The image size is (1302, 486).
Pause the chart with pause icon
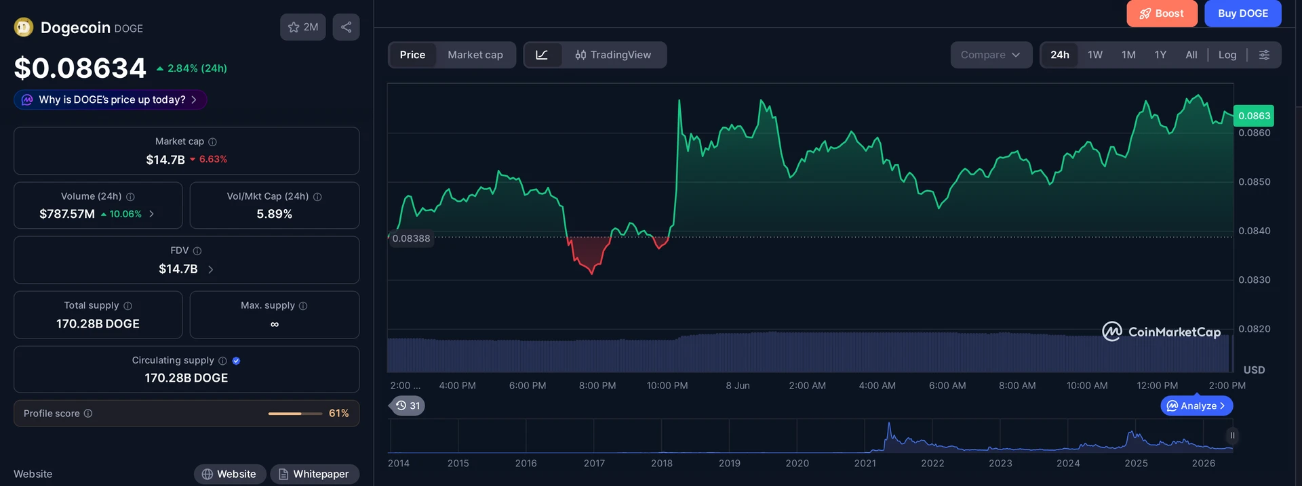[x=1232, y=435]
